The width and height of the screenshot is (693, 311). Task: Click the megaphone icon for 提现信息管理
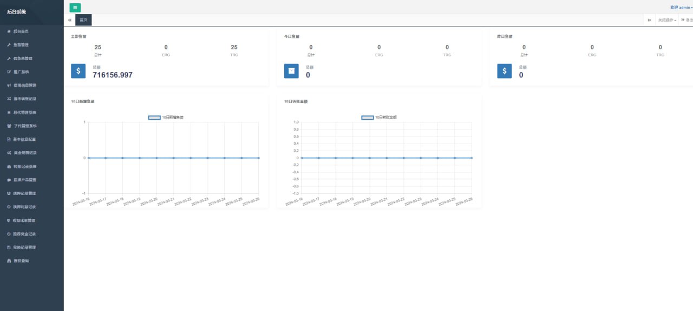9,86
